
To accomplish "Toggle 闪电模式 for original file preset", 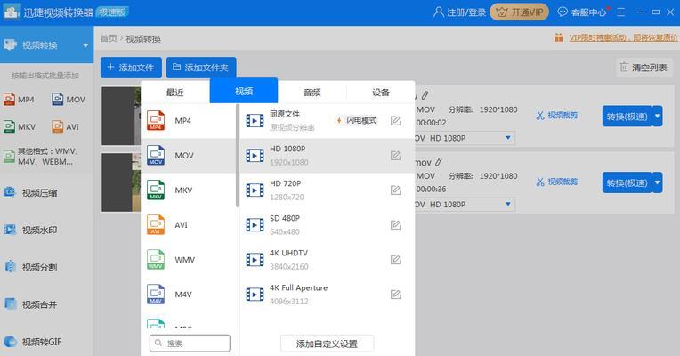I will pyautogui.click(x=357, y=120).
